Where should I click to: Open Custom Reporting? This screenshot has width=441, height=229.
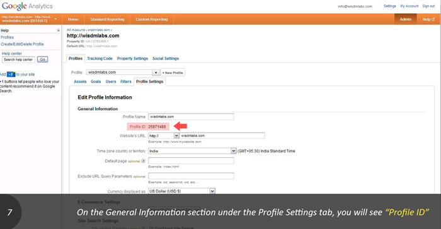(152, 20)
